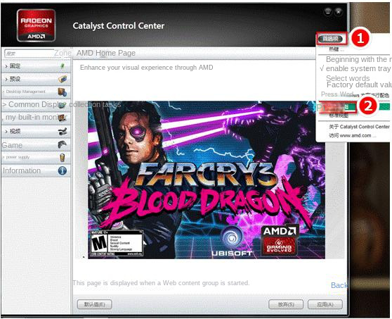
Task: Expand the Common Display tasks chevron
Action: (x=4, y=104)
